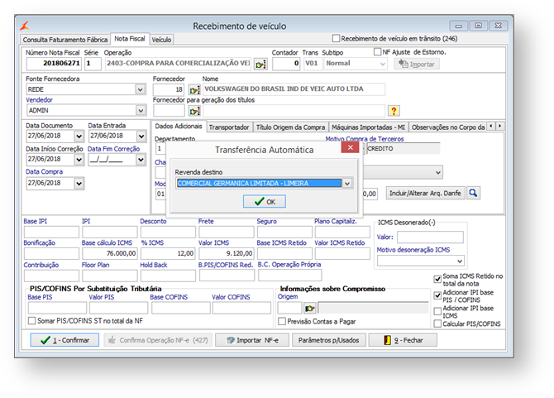Enable NF Ajuste de Estorno checkbox
Image resolution: width=554 pixels, height=398 pixels.
pyautogui.click(x=377, y=52)
